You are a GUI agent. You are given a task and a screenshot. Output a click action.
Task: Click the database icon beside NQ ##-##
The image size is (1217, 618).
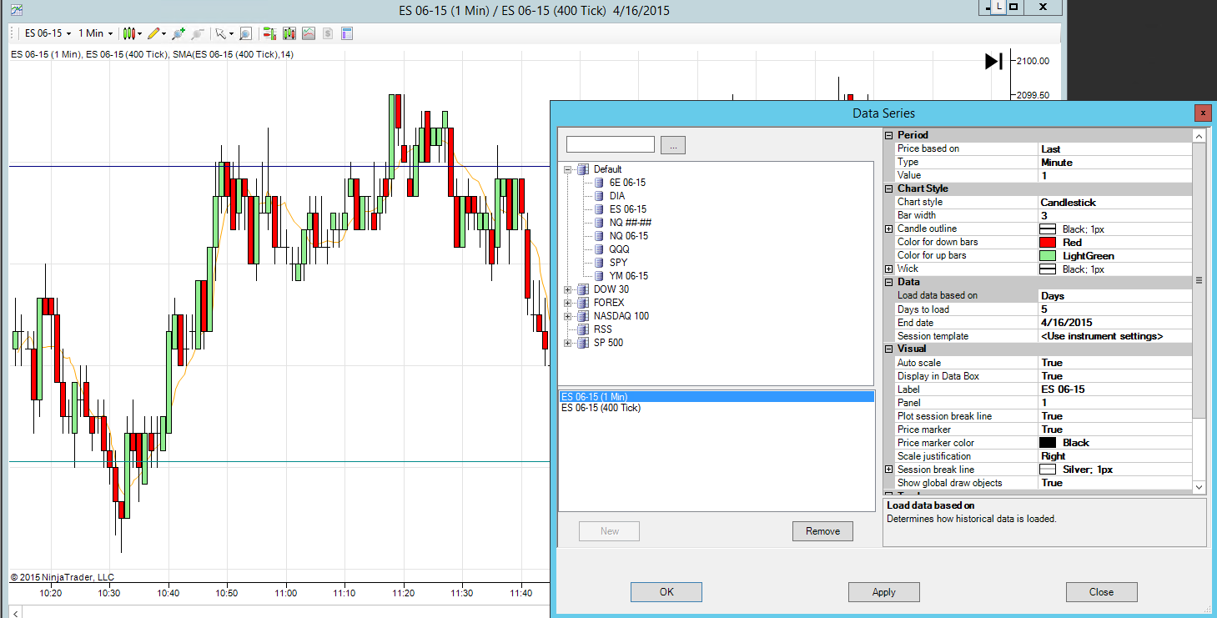pos(600,223)
